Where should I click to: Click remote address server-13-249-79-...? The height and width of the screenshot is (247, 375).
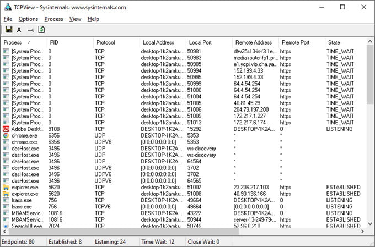pos(255,219)
